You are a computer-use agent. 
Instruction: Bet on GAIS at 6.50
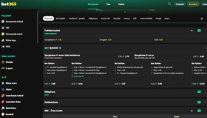159,40
